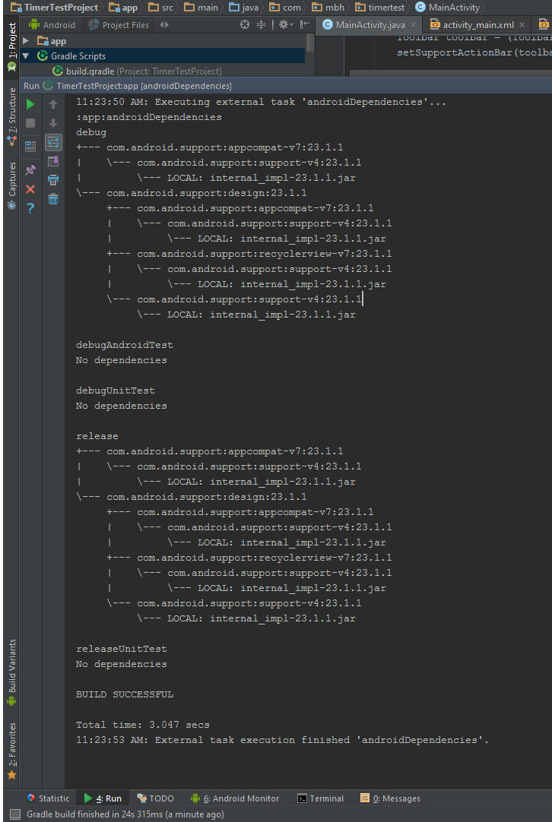
Task: Rerun the androidDependencies Gradle task
Action: (x=30, y=104)
